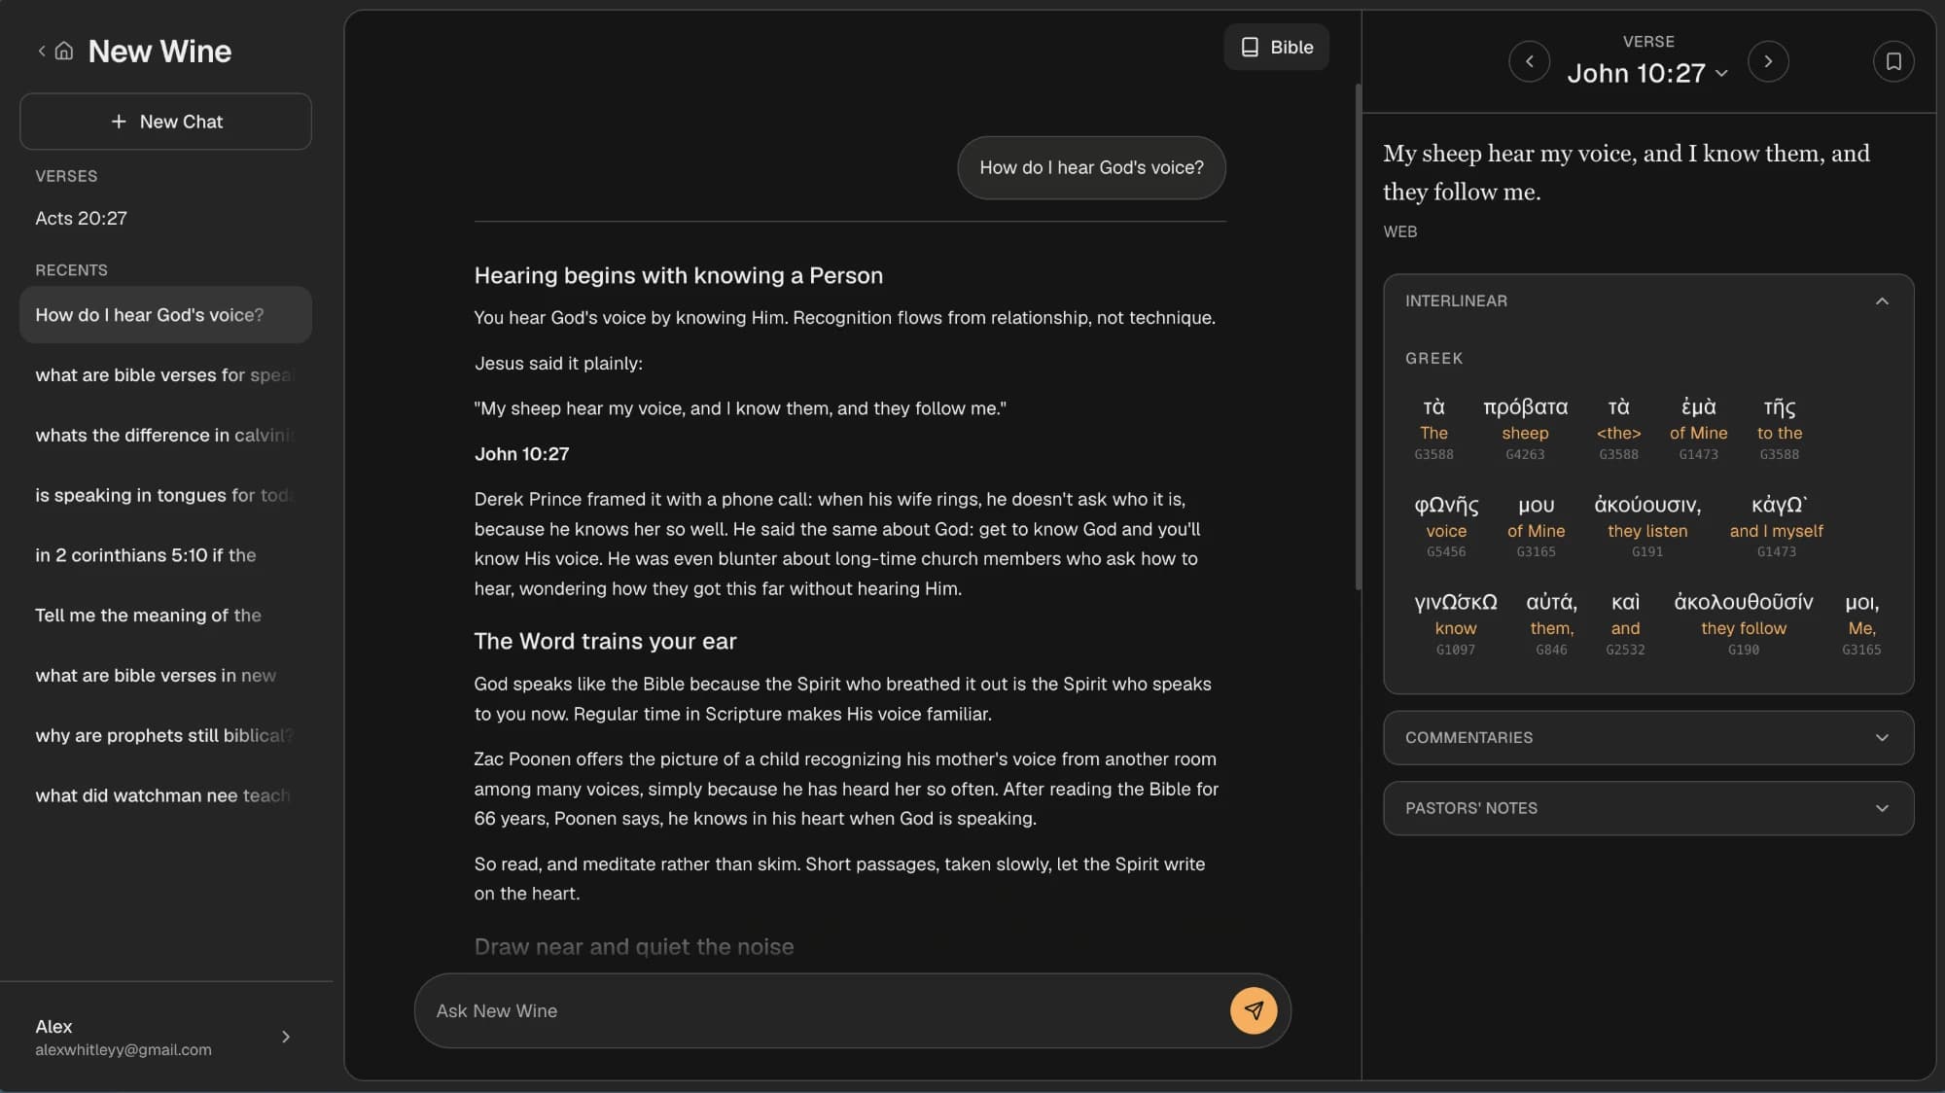Click Greek word ἀκούουσιν, (they listen)
Viewport: 1945px width, 1093px height.
point(1647,505)
